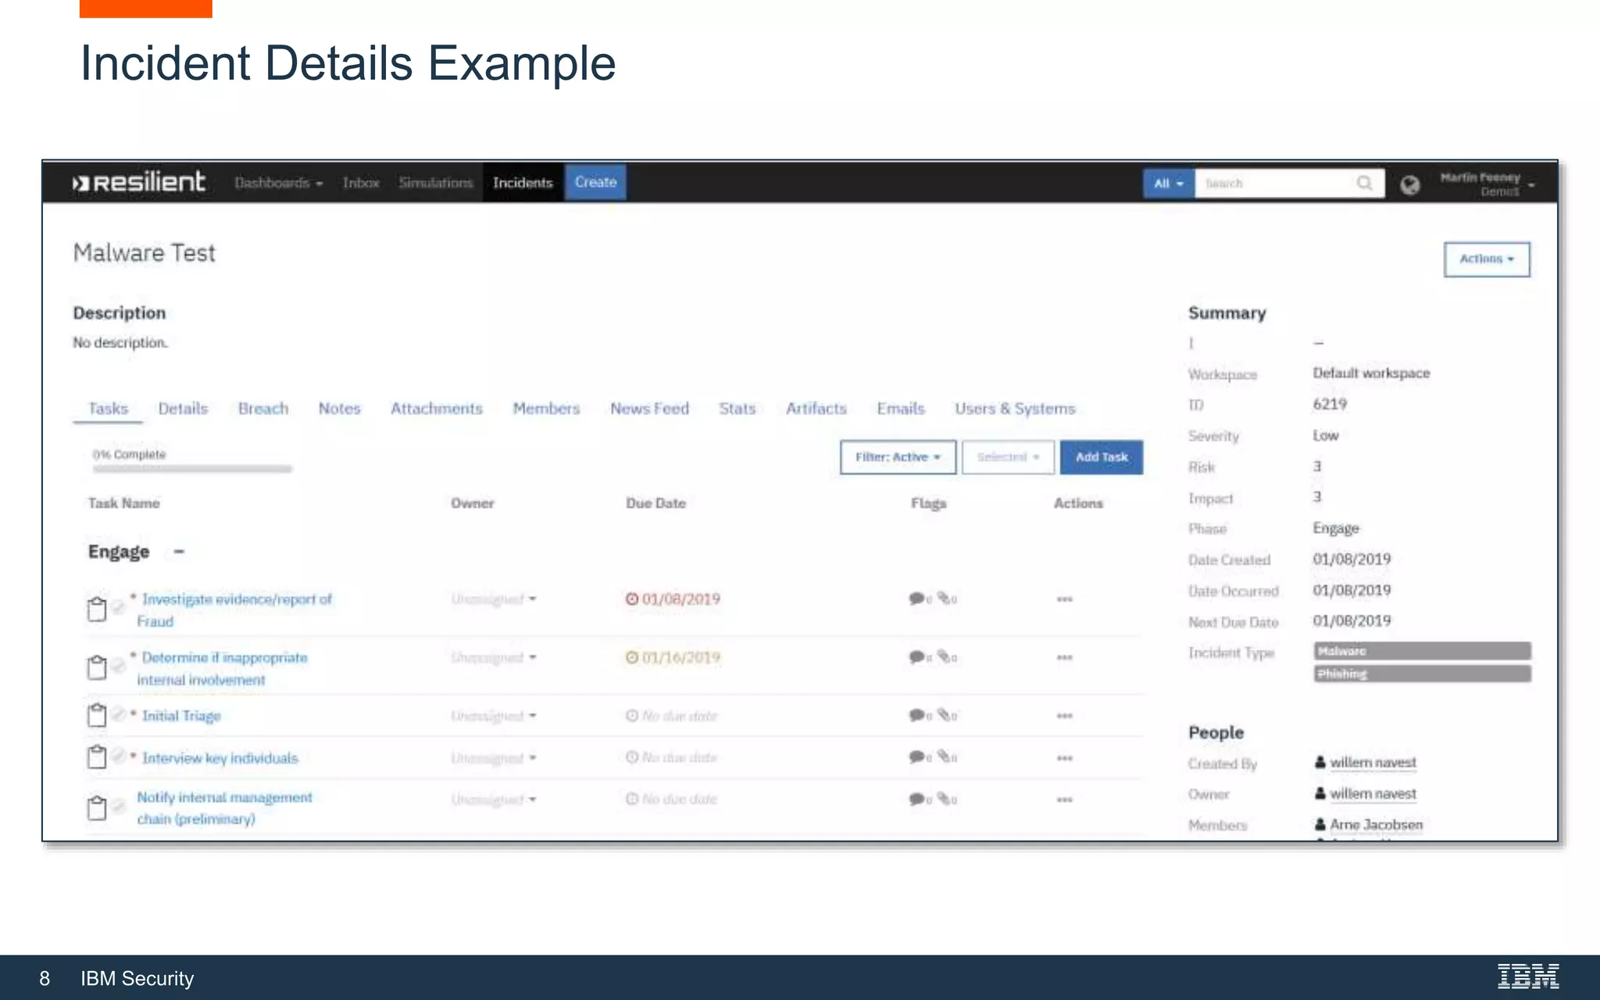Click the clock icon beside 01/08/2019 due date
1600x1000 pixels.
632,599
